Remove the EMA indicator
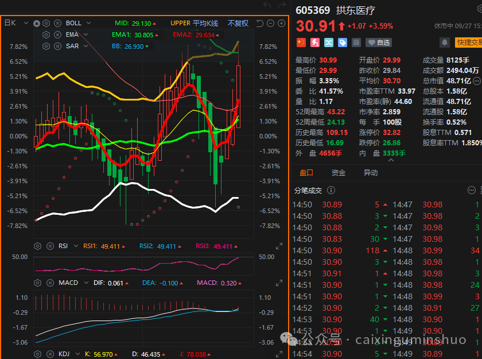This screenshot has width=482, height=359. coord(57,34)
